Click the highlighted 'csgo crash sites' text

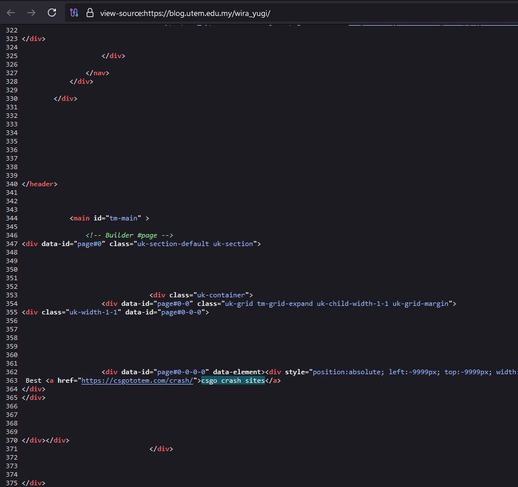click(233, 380)
